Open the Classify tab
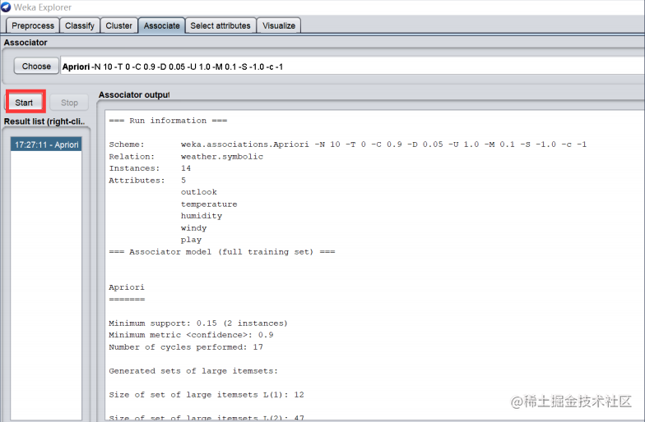 80,25
